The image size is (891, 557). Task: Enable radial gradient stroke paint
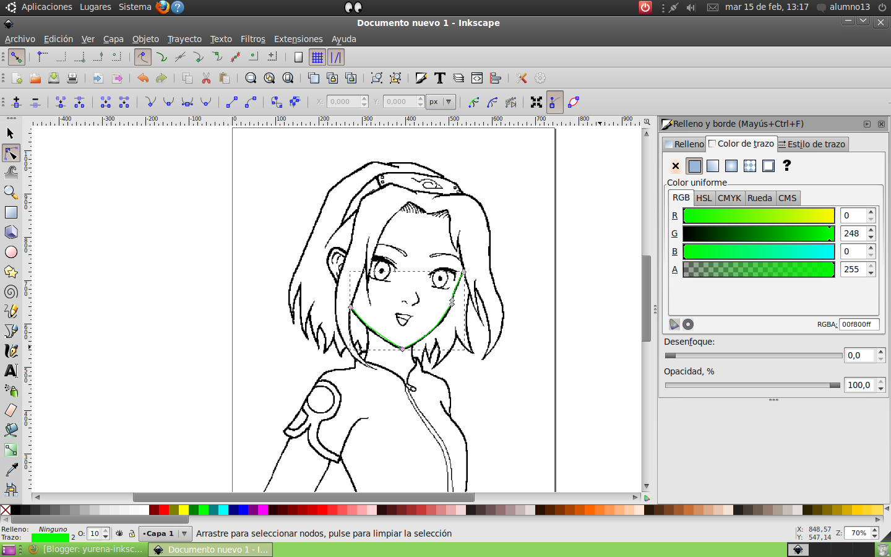[731, 166]
